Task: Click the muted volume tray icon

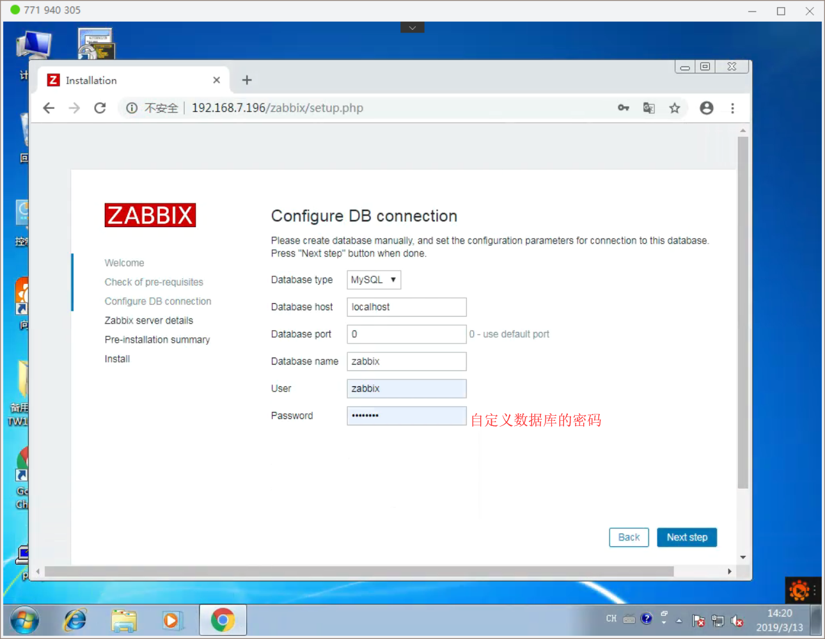Action: [737, 620]
